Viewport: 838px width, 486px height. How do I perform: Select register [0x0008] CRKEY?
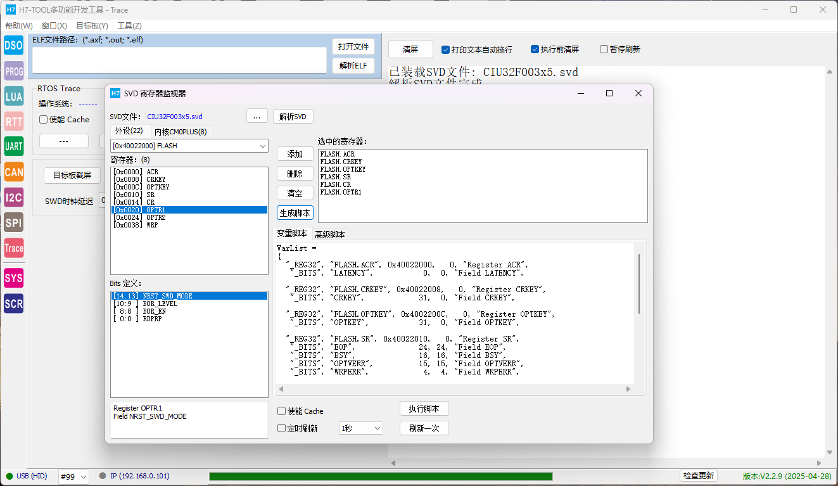coord(189,179)
